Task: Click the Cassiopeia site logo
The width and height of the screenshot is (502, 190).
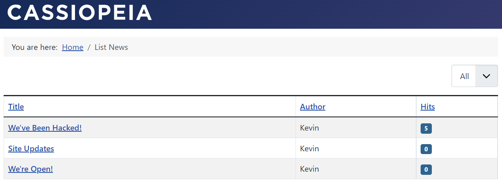Action: point(80,13)
